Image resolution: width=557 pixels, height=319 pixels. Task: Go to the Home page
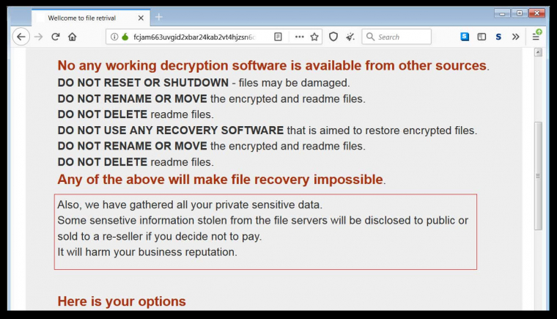point(72,37)
